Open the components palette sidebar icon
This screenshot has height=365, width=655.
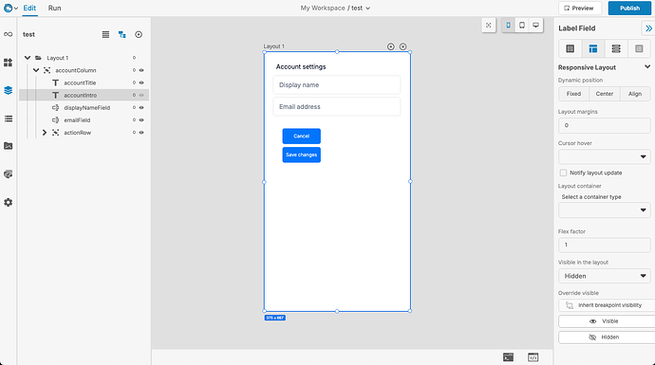tap(8, 63)
